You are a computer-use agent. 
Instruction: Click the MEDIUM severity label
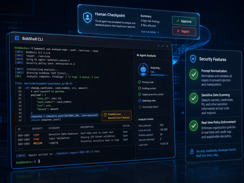coord(38,143)
